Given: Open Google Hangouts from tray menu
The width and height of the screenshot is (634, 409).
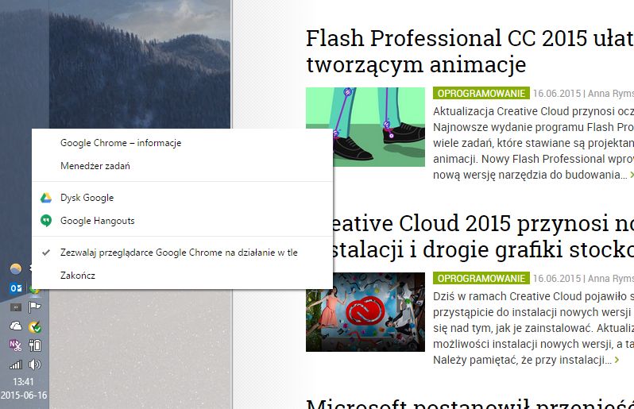Looking at the screenshot, I should (182, 221).
